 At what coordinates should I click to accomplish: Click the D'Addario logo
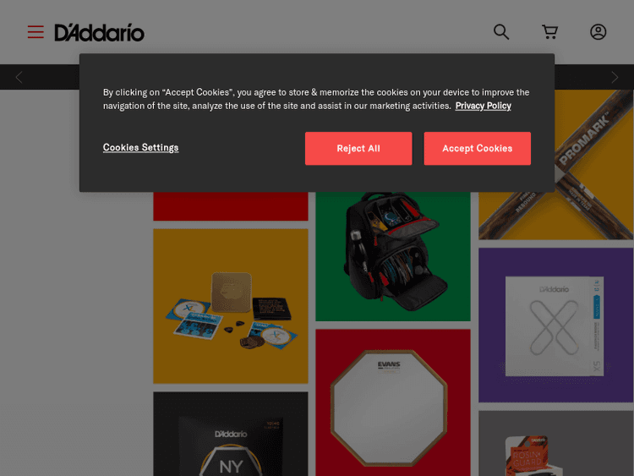click(100, 32)
